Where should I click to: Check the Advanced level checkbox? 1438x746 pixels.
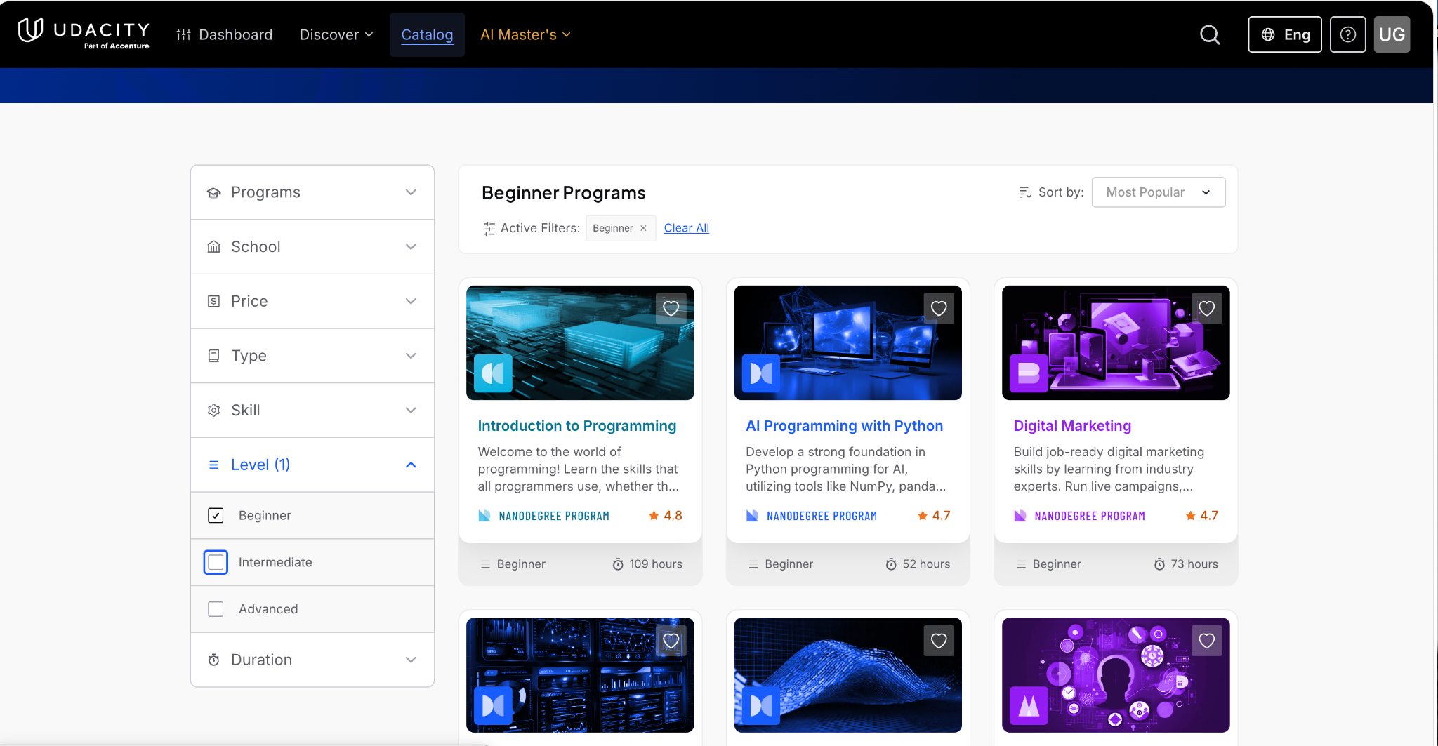pyautogui.click(x=216, y=609)
